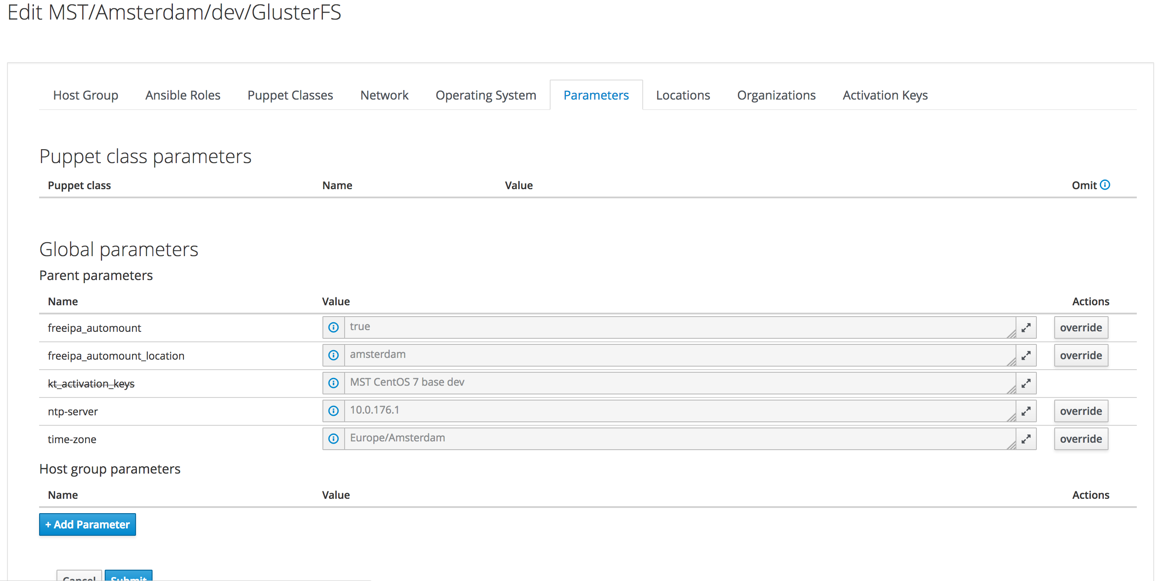Click the Puppet class parameters heading
The width and height of the screenshot is (1162, 581).
click(x=145, y=156)
